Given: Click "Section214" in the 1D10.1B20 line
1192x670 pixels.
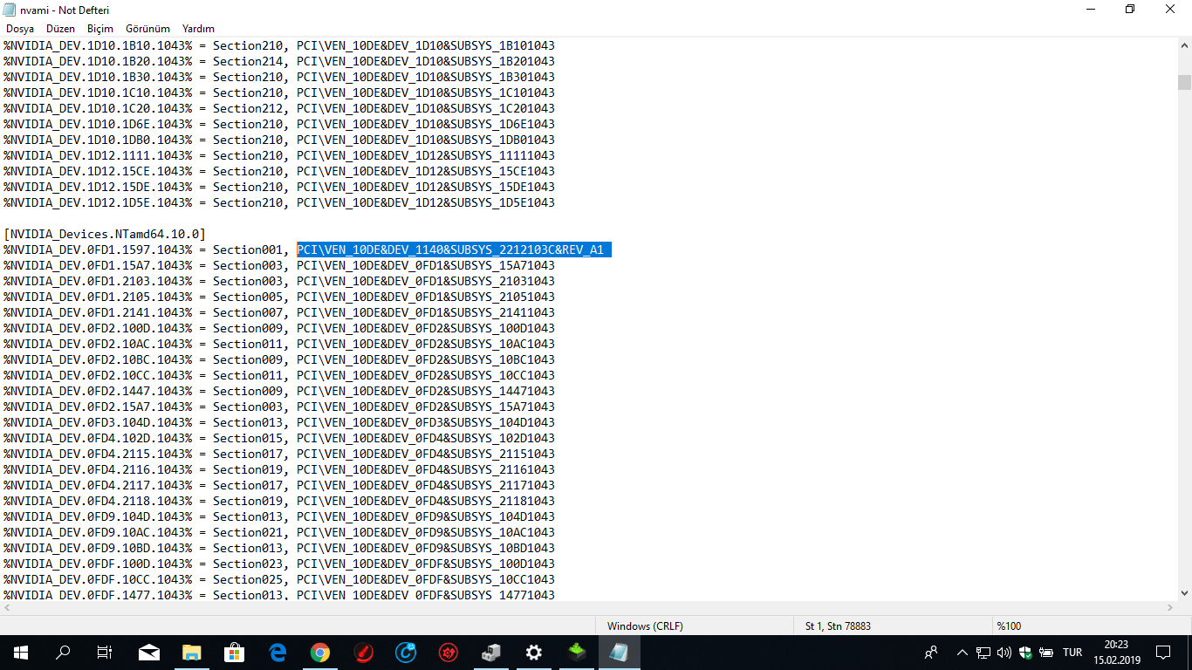Looking at the screenshot, I should click(248, 61).
